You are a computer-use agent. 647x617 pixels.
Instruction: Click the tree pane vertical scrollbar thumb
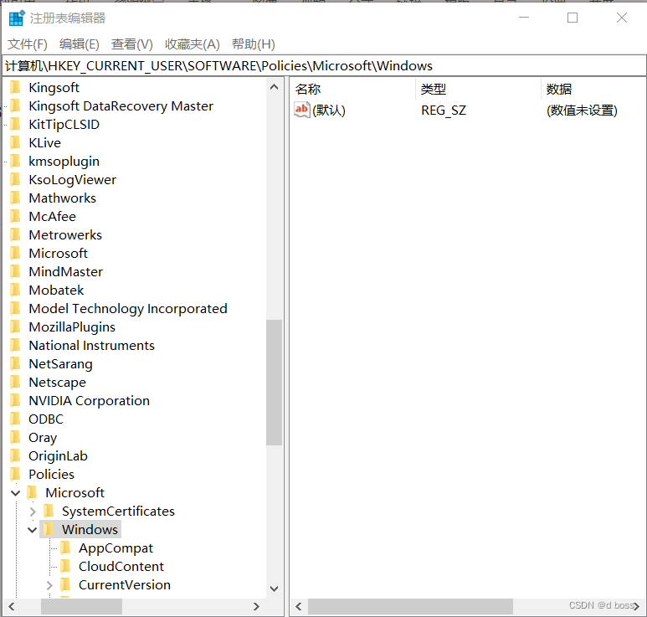point(274,383)
